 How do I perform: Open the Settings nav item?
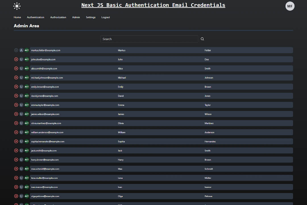[x=91, y=17]
